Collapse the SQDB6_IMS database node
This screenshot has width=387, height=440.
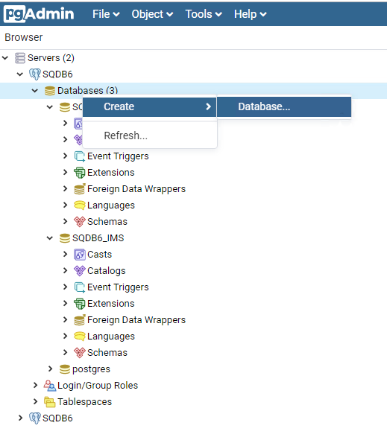point(50,238)
